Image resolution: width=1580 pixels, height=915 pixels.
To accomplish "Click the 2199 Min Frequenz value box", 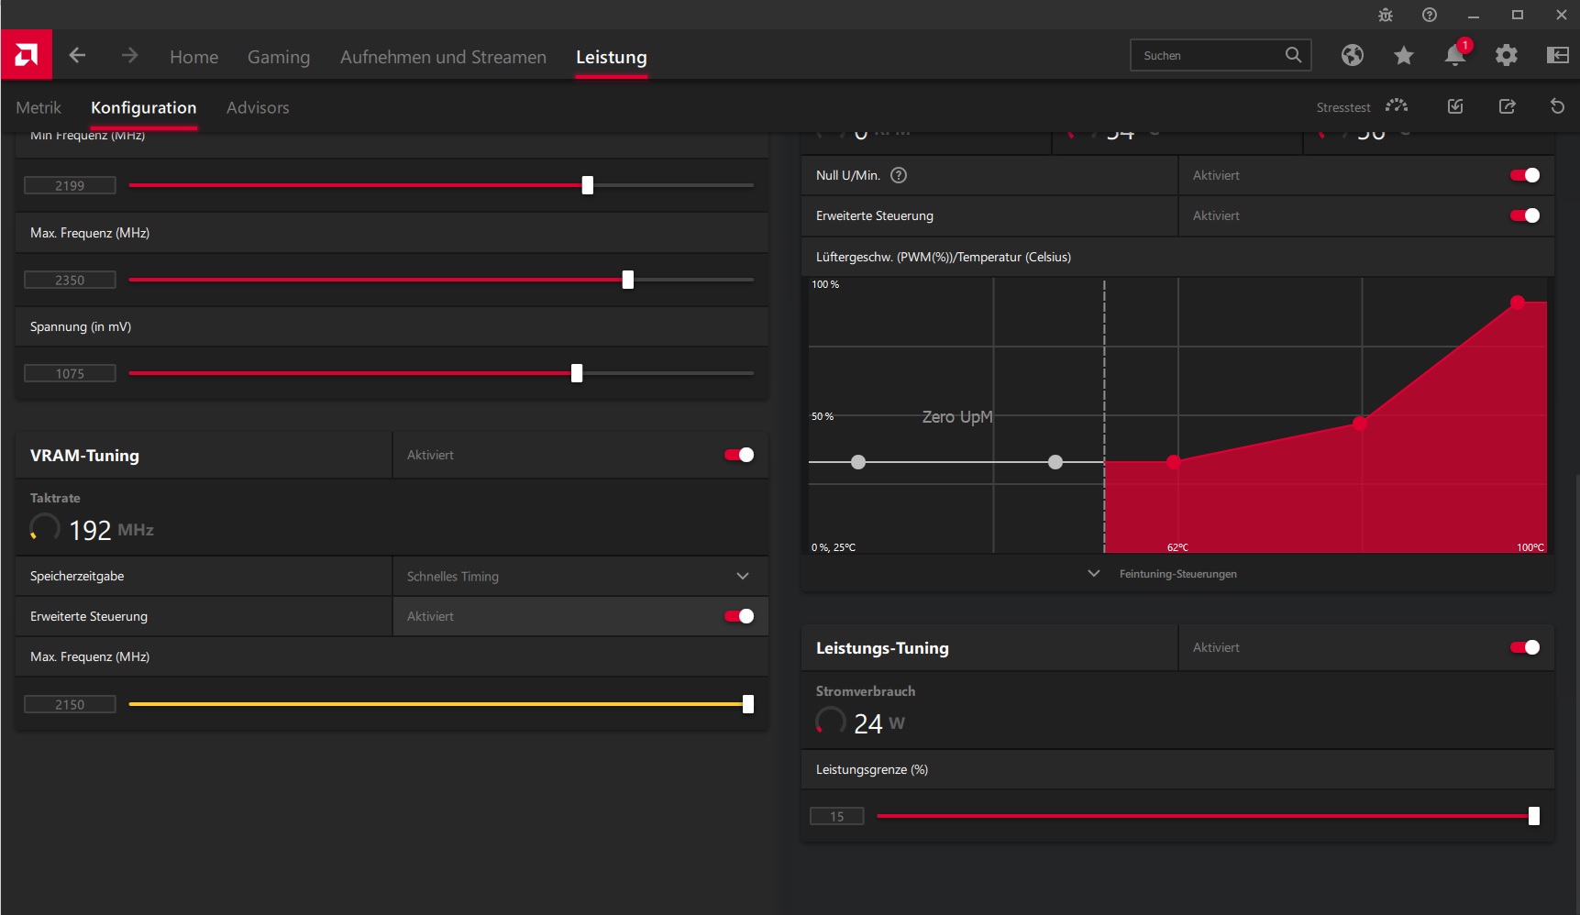I will coord(70,185).
